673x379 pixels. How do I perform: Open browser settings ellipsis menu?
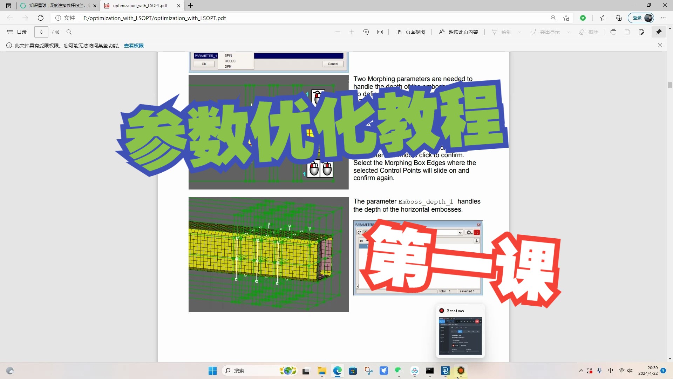(663, 18)
